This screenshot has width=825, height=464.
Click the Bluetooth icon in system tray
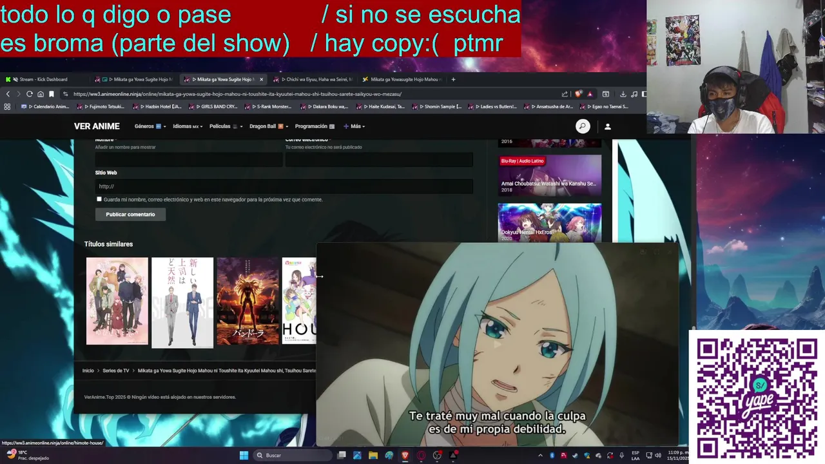pos(552,456)
